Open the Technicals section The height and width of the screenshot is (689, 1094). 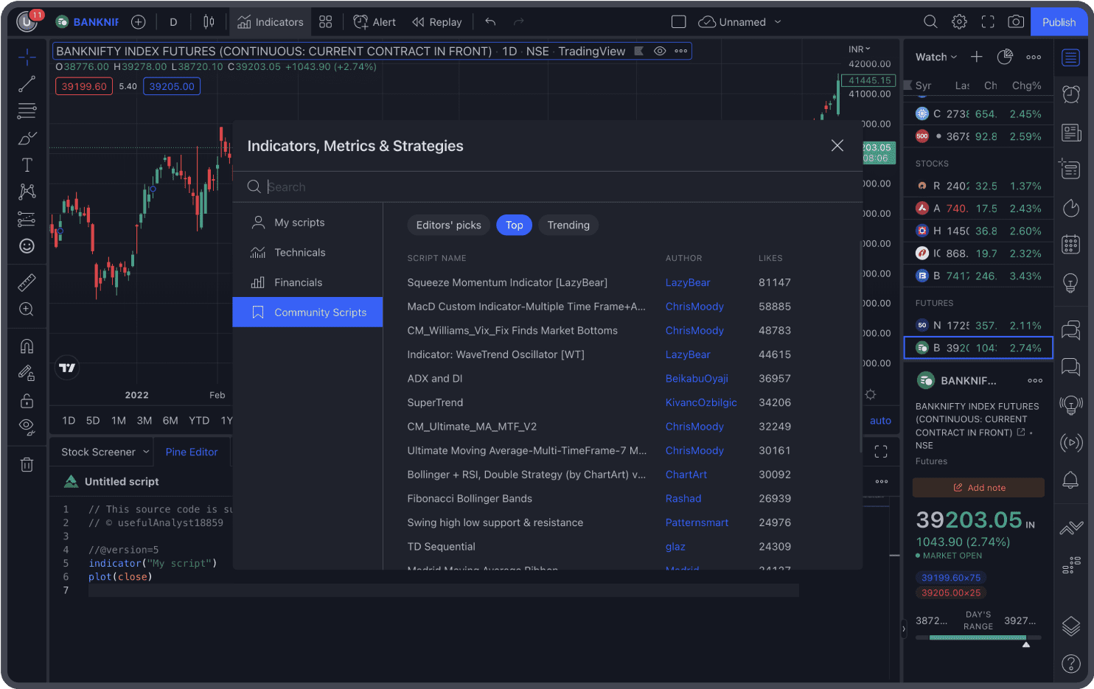pos(307,253)
